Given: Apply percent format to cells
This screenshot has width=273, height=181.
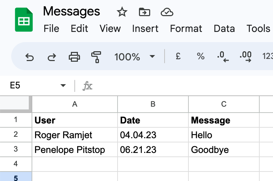Looking at the screenshot, I should coord(200,56).
